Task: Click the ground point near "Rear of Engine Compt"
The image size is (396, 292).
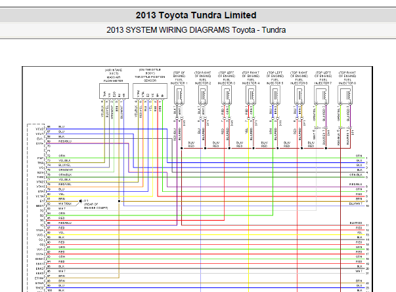Action: pyautogui.click(x=80, y=201)
